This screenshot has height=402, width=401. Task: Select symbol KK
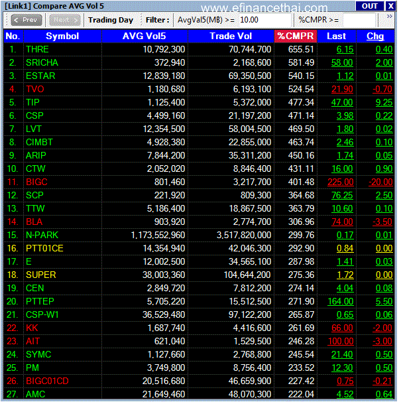pyautogui.click(x=32, y=328)
